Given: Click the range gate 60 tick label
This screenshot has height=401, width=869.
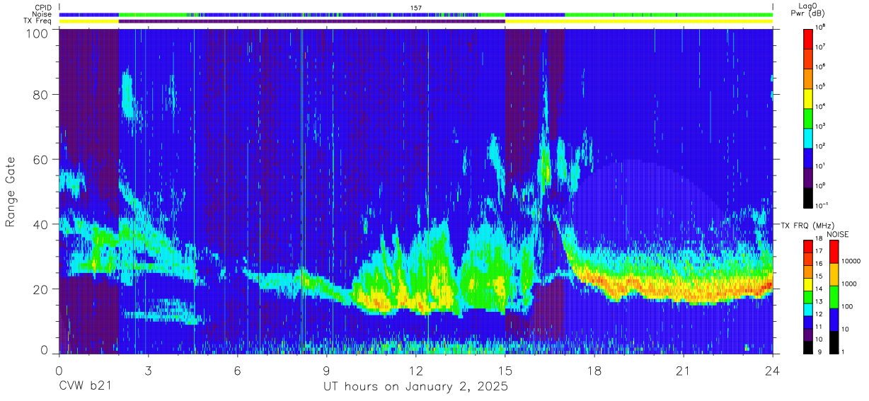Looking at the screenshot, I should click(x=41, y=159).
